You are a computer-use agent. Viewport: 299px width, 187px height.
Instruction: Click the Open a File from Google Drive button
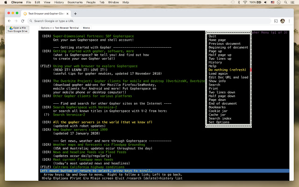(17, 29)
